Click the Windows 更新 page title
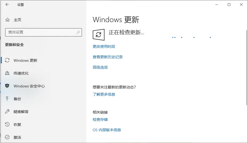248x143 pixels. pyautogui.click(x=116, y=20)
